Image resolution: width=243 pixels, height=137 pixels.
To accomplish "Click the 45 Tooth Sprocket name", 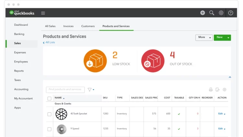I will [x=79, y=113].
